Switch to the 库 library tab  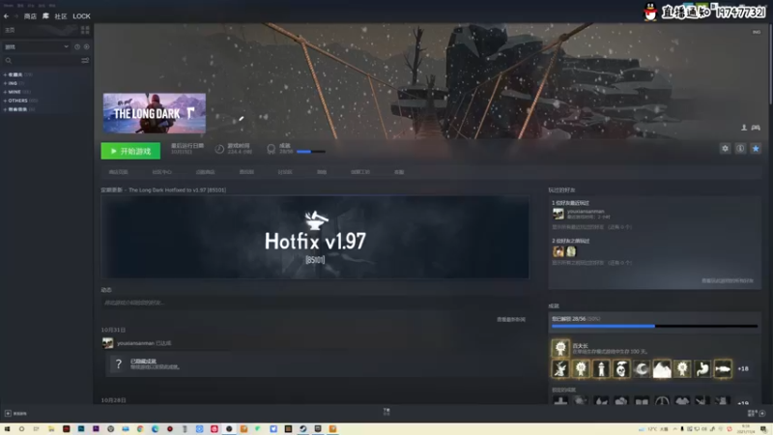click(x=45, y=16)
